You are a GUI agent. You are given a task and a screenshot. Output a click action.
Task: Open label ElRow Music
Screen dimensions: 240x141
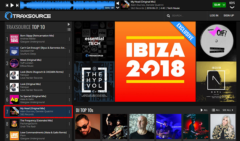pyautogui.click(x=27, y=66)
